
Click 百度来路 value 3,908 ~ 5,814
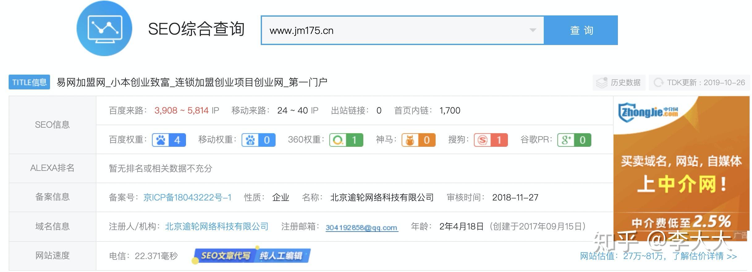[x=182, y=110]
